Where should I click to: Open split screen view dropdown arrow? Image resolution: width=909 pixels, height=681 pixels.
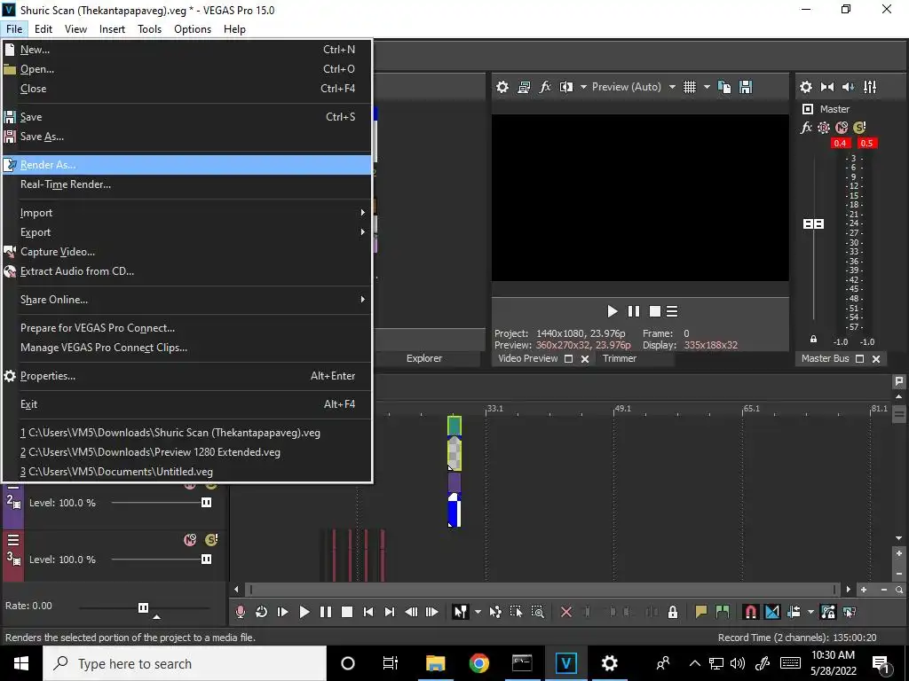[x=583, y=87]
